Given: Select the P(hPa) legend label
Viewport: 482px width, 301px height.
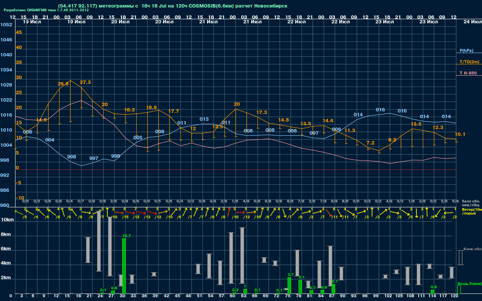Looking at the screenshot, I should tap(466, 50).
